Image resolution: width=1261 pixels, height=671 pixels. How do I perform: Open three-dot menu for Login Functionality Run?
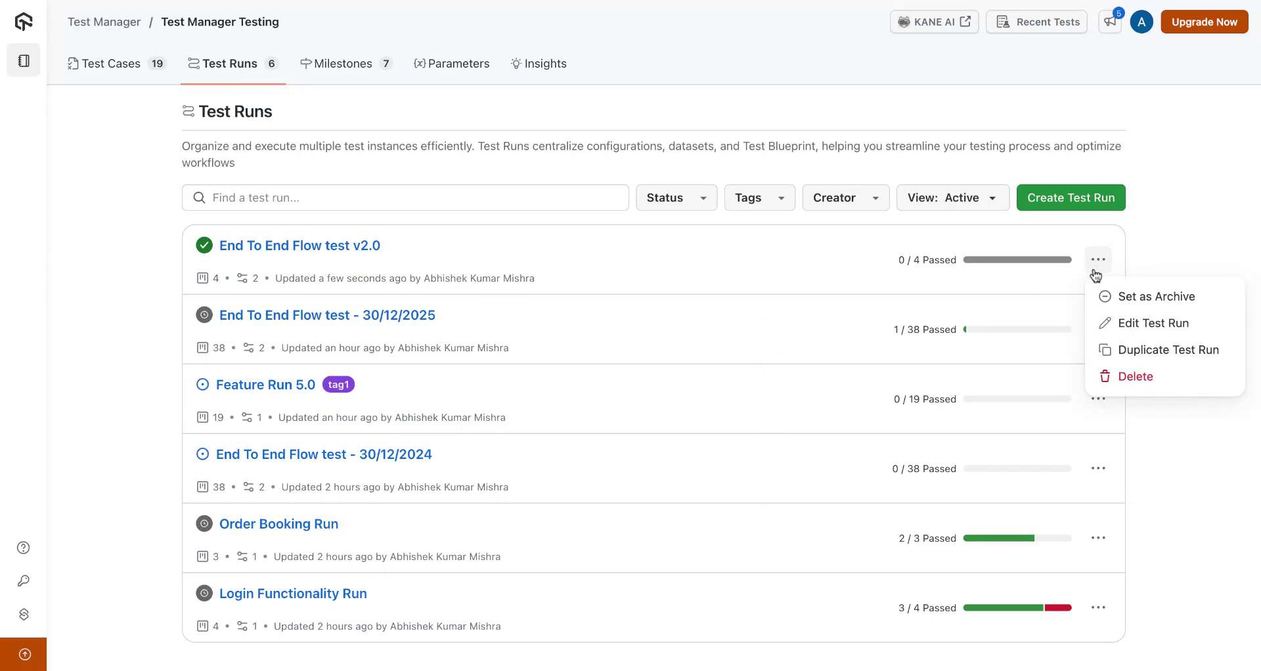coord(1098,607)
